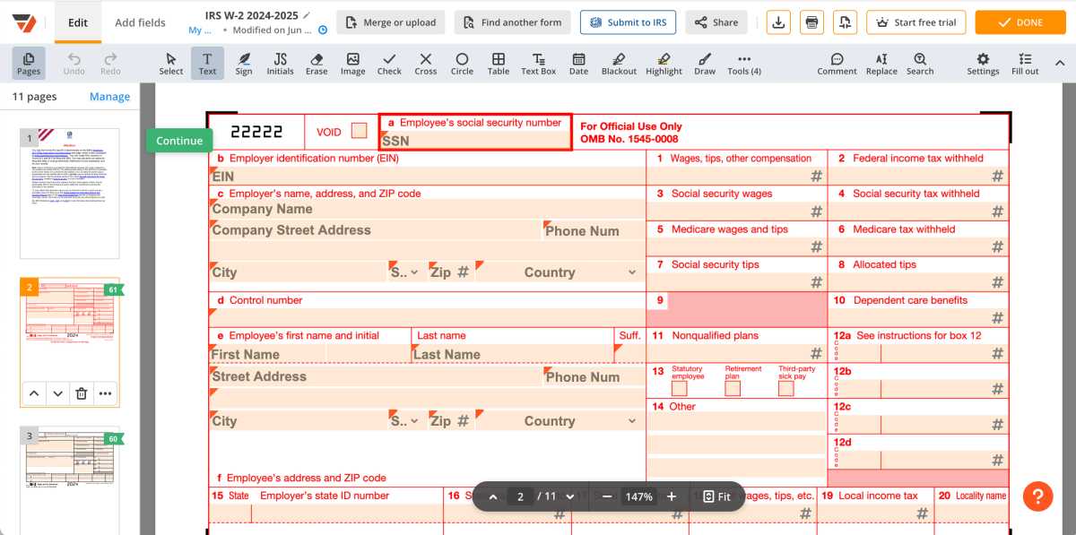
Task: Choose the Draw tool
Action: tap(705, 63)
